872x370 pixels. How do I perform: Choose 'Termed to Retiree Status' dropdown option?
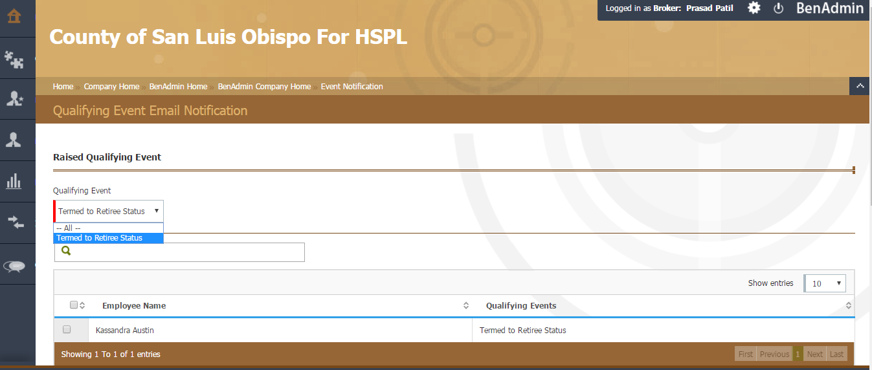(x=108, y=237)
